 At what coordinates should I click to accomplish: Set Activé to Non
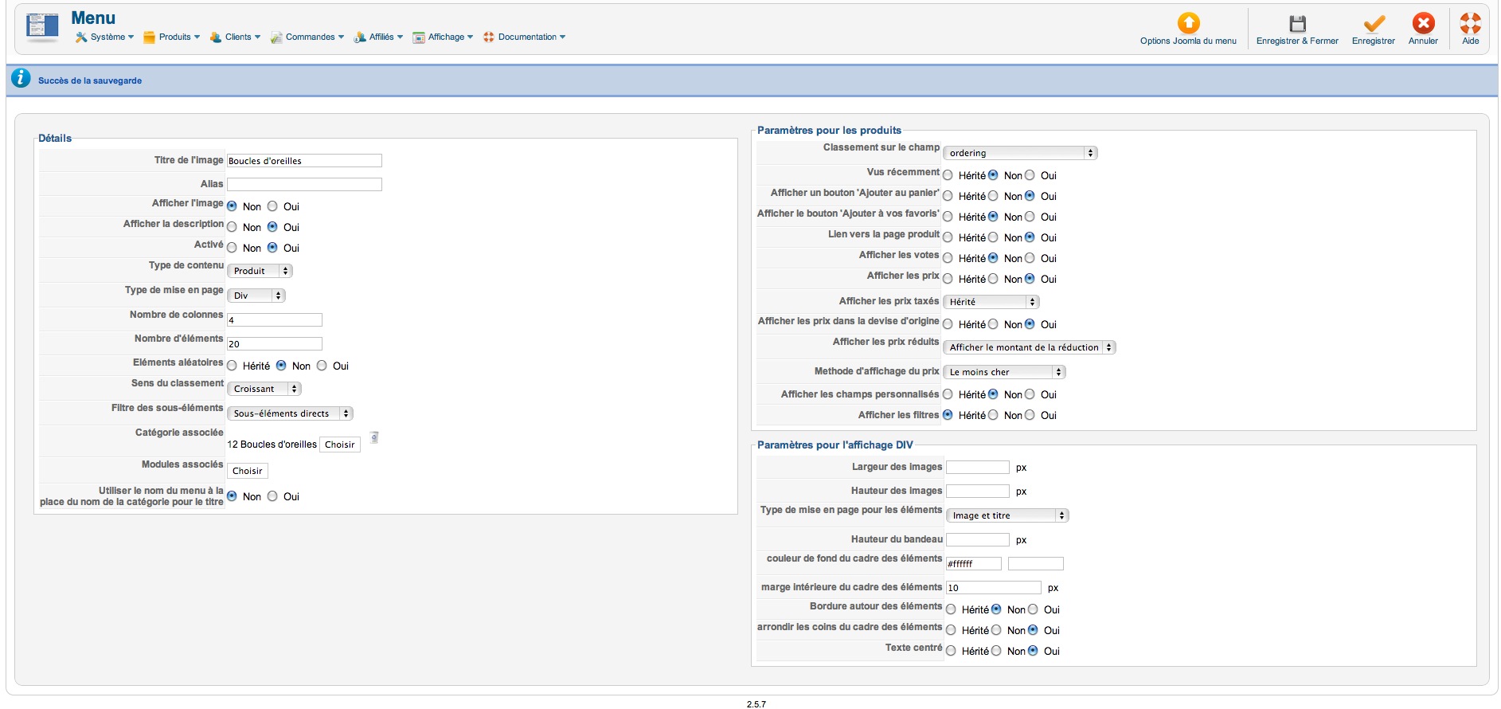click(x=232, y=248)
